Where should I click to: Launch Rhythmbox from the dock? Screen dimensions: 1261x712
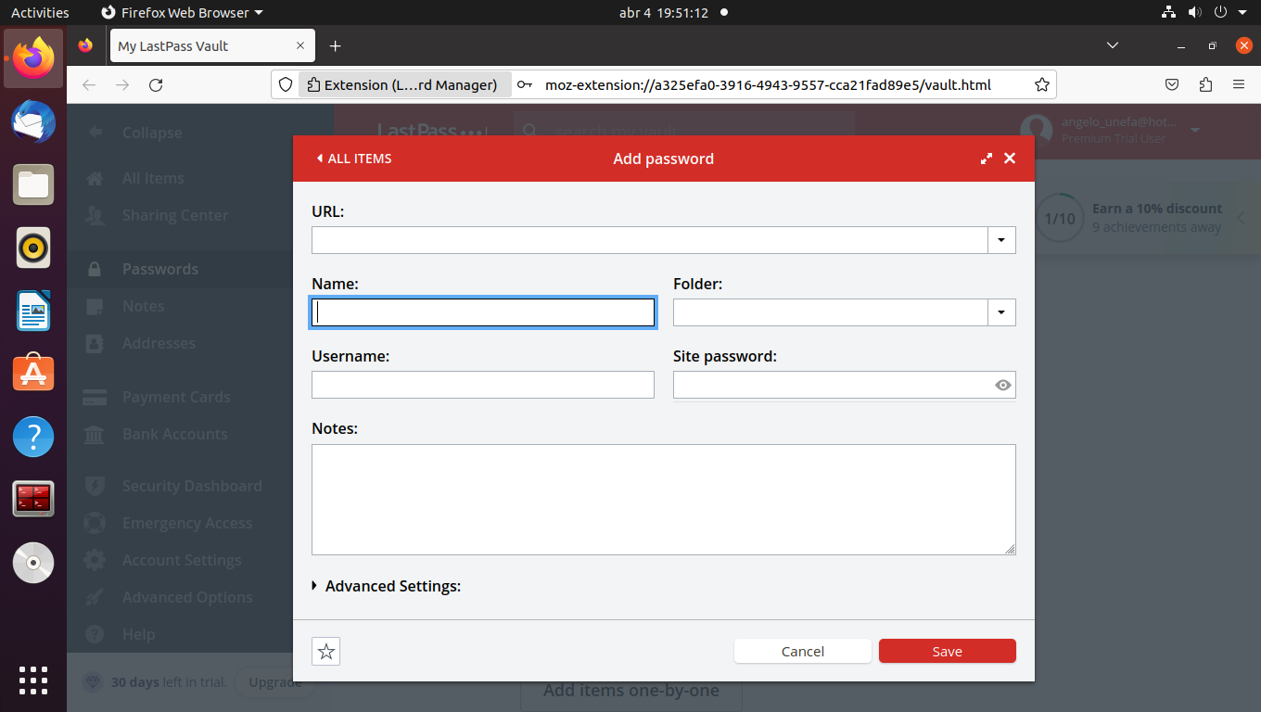coord(33,248)
